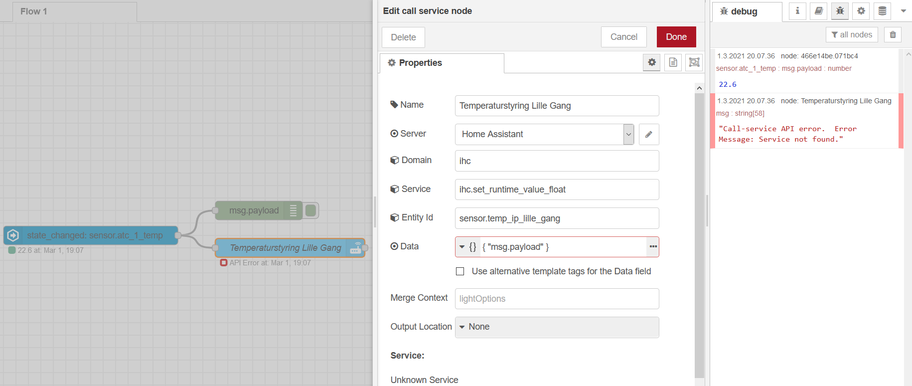Clear debug messages with trash icon
Viewport: 912px width, 386px height.
(893, 34)
